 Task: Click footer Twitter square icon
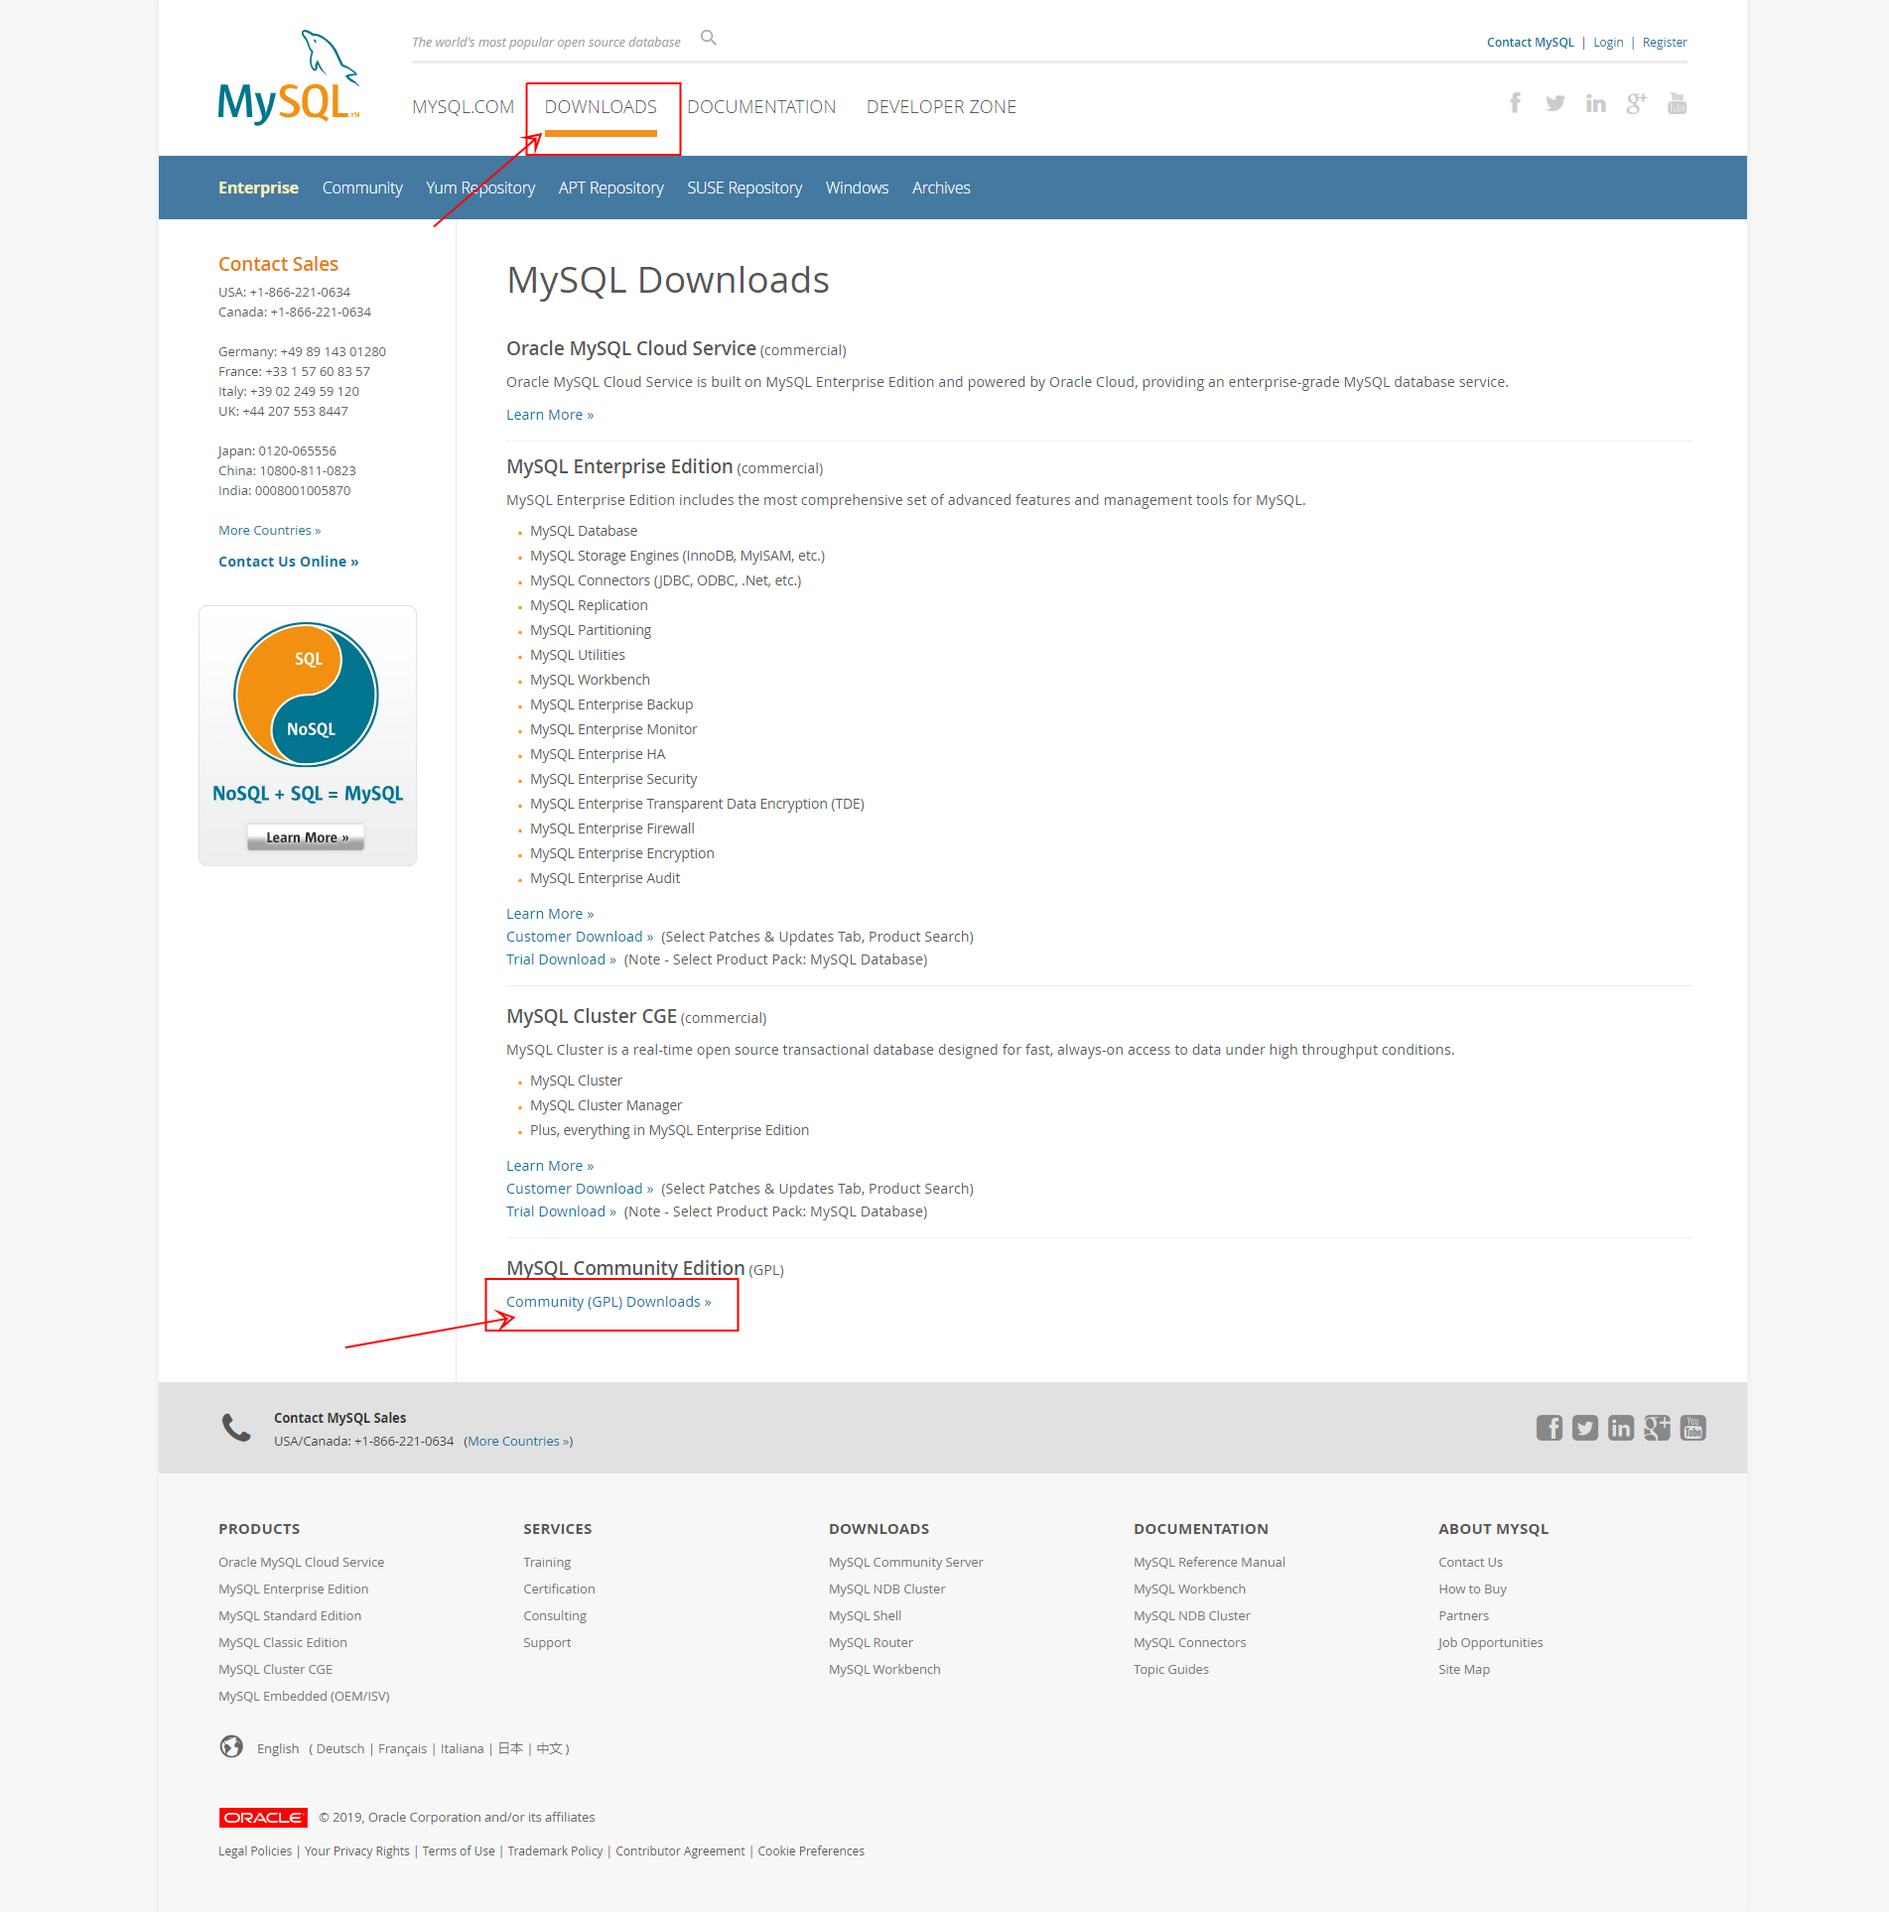point(1585,1428)
